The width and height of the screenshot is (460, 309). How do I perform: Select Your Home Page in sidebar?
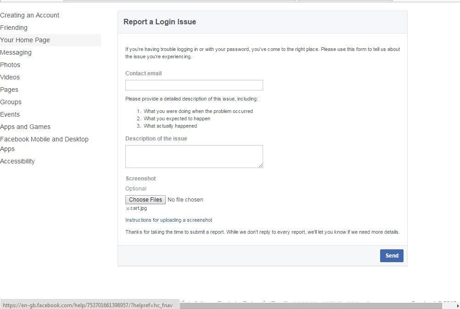25,40
